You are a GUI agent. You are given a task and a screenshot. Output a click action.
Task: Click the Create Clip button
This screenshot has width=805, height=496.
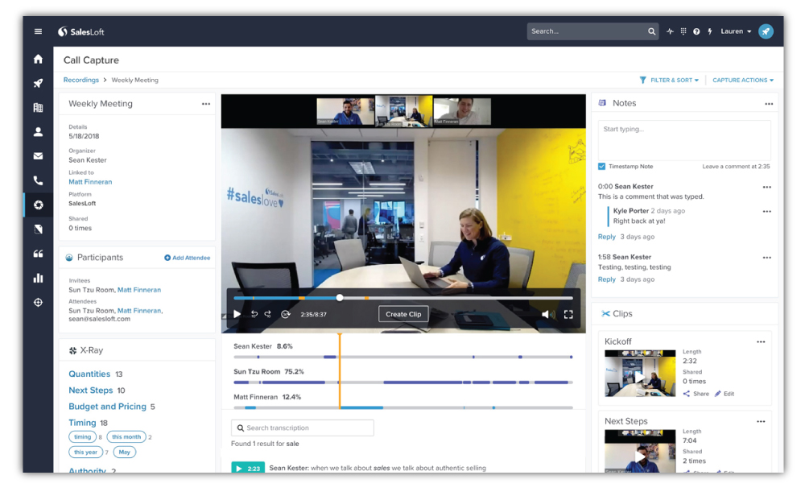point(403,314)
